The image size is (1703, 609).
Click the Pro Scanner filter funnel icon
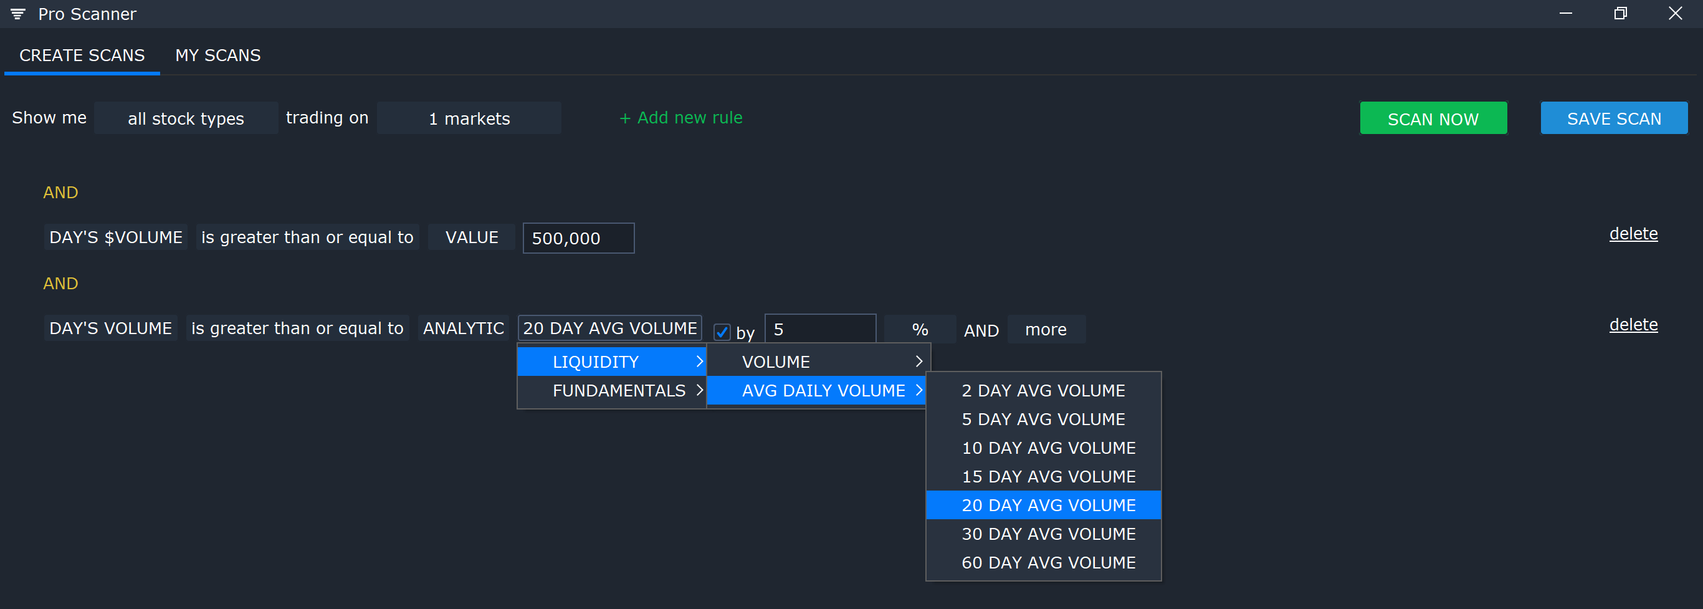pos(17,13)
